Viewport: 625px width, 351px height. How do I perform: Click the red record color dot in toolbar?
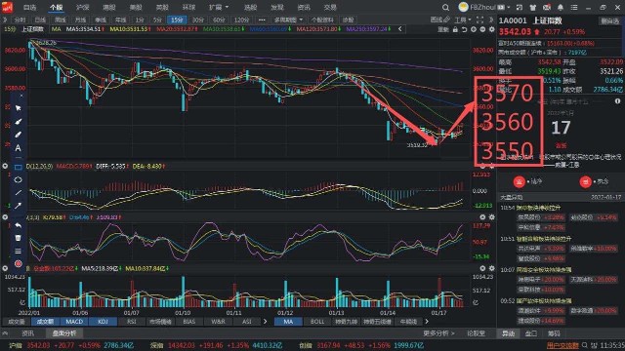18,263
